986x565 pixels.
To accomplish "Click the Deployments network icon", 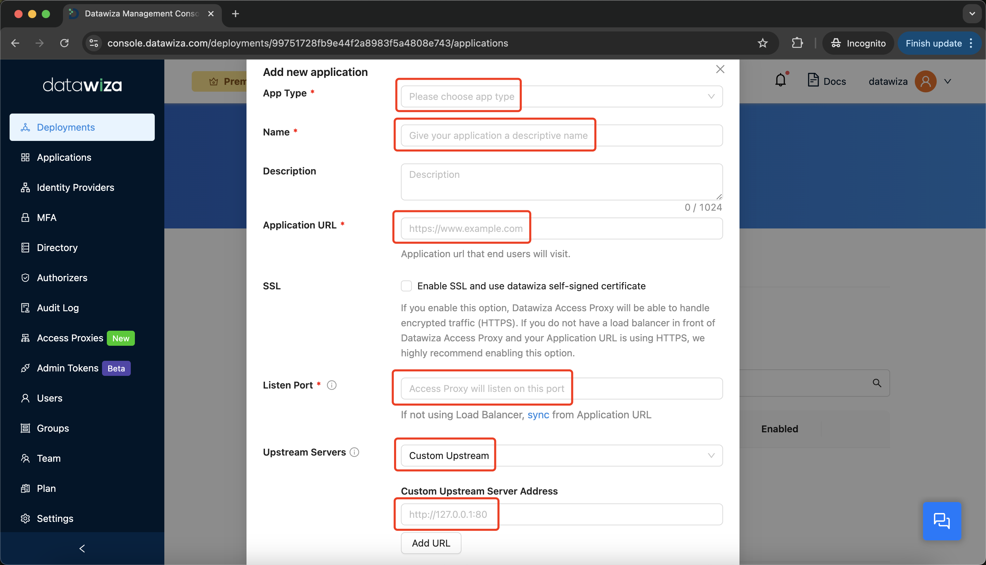I will [25, 127].
